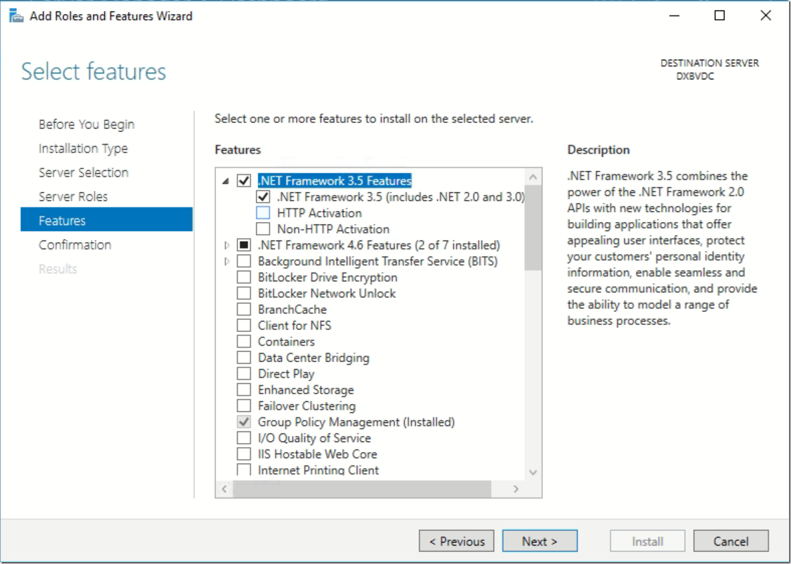791x564 pixels.
Task: Toggle .NET Framework 4.6 Features checkbox
Action: pyautogui.click(x=244, y=245)
